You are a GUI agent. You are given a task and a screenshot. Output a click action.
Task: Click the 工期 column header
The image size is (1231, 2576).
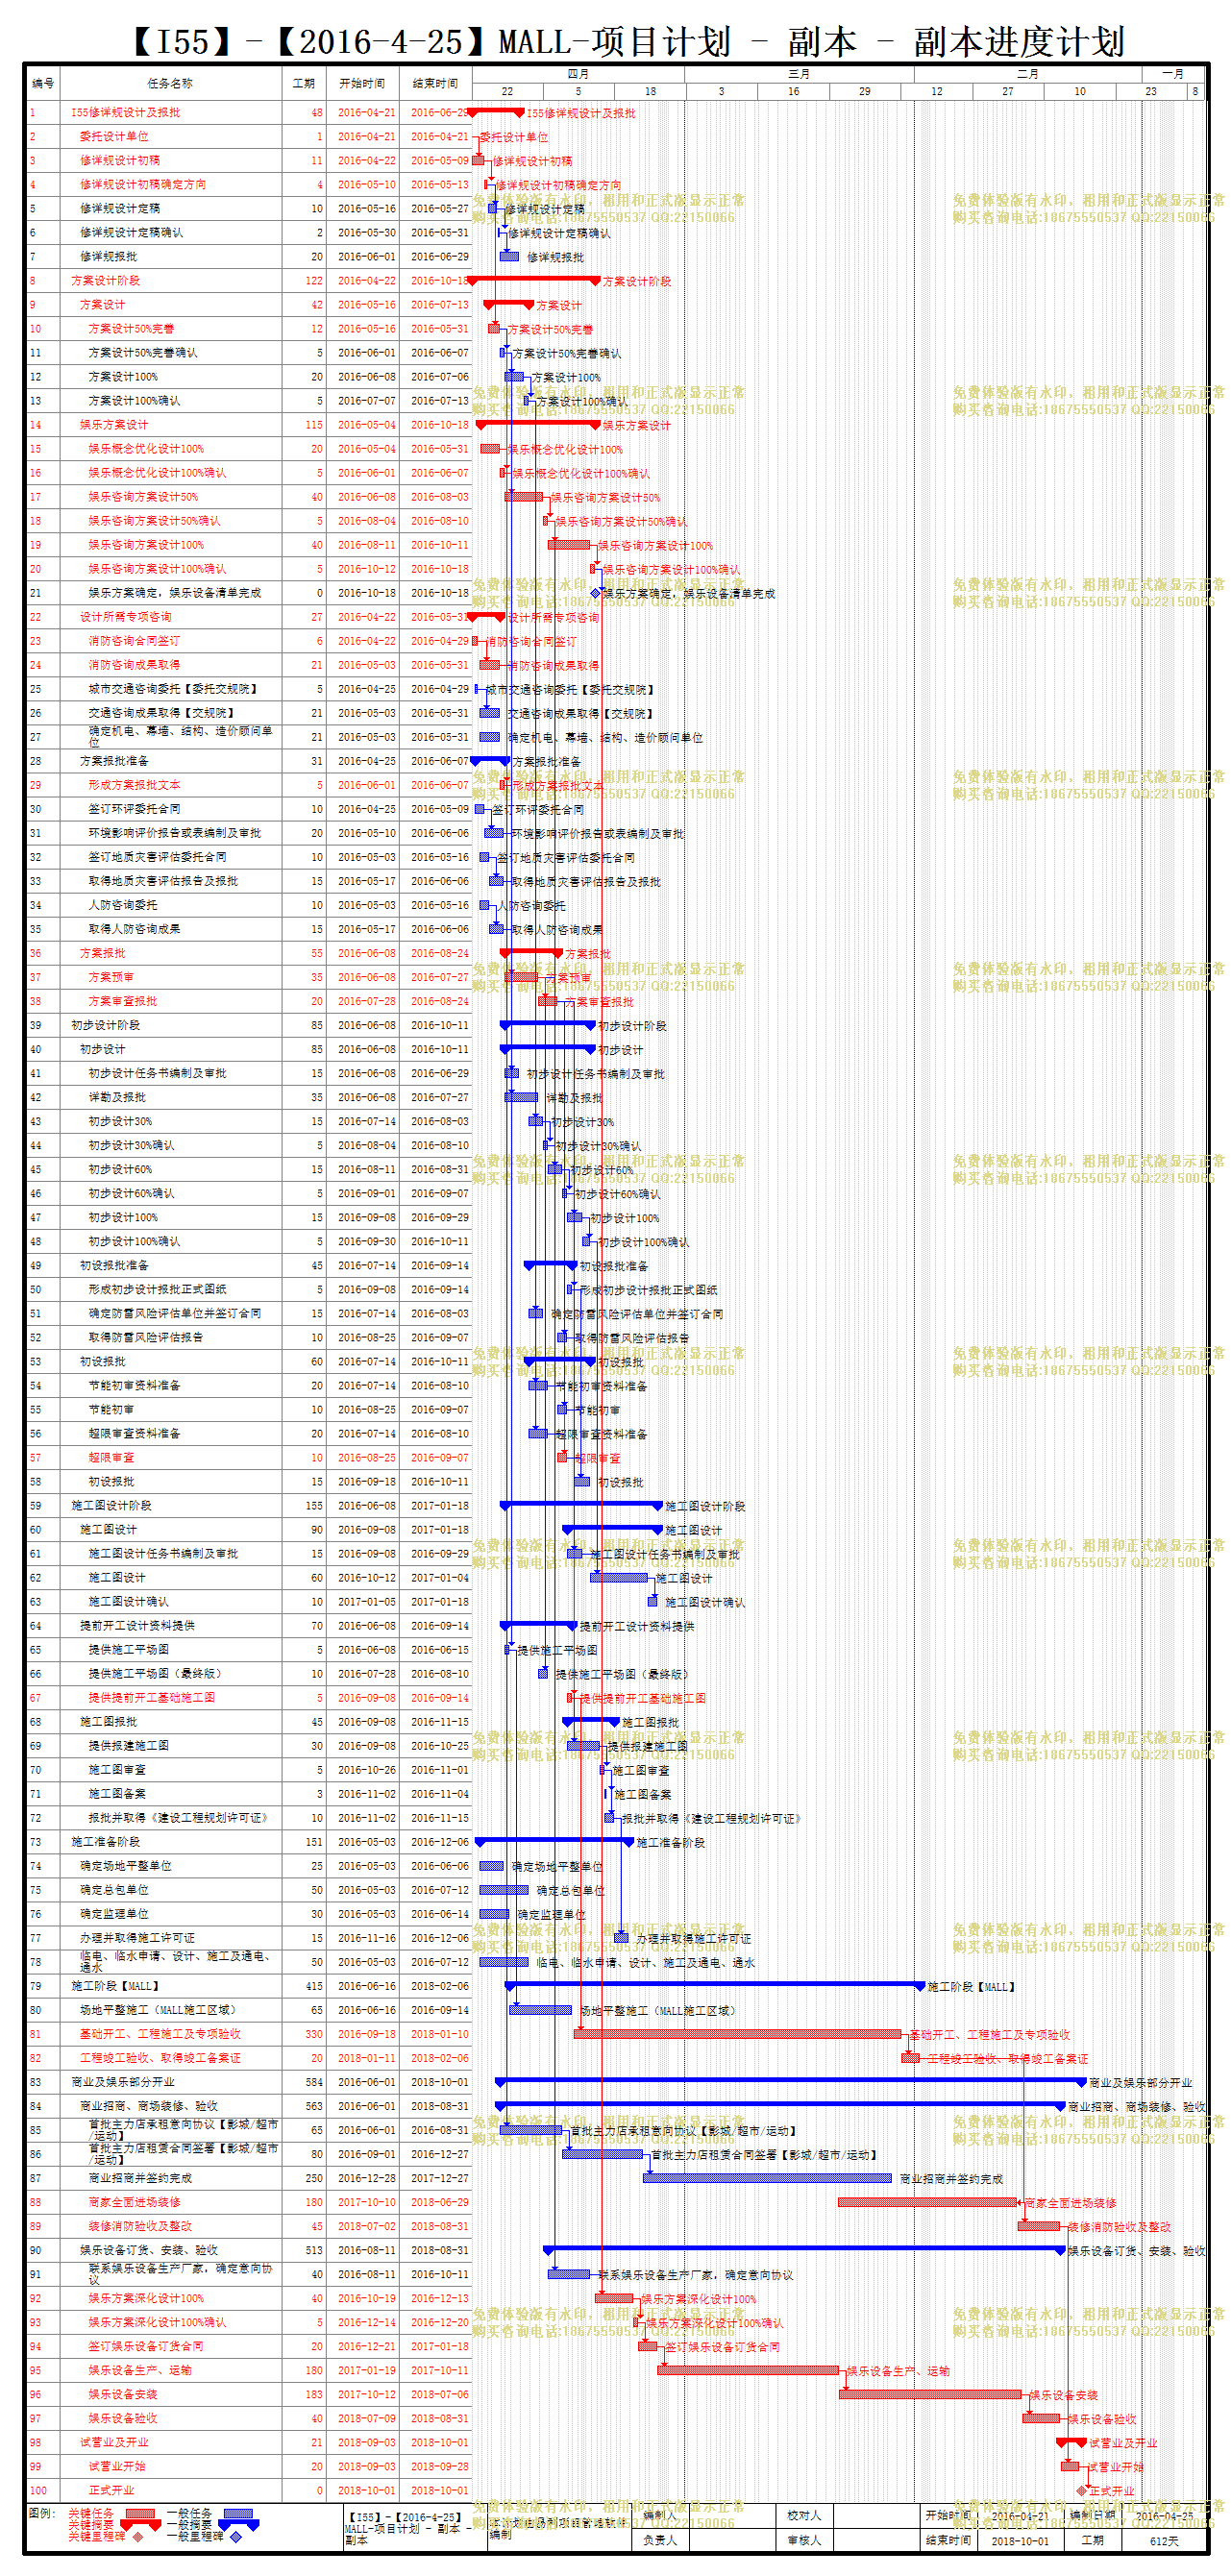(x=304, y=83)
